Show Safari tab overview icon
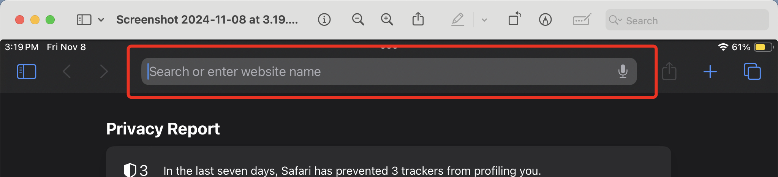 click(752, 71)
